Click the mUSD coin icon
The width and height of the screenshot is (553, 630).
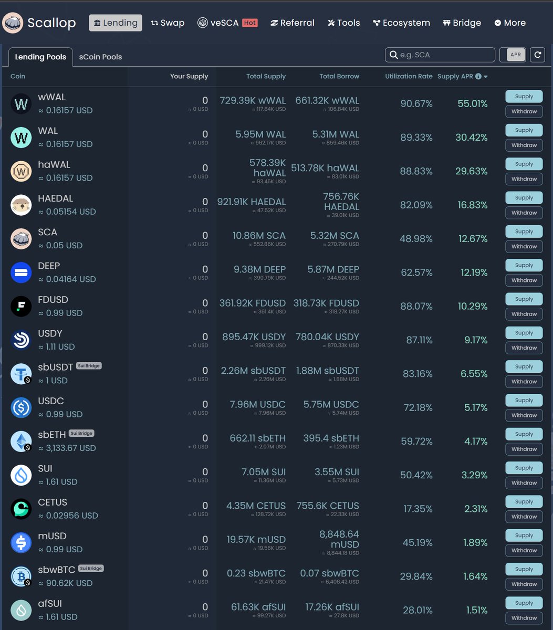point(21,543)
